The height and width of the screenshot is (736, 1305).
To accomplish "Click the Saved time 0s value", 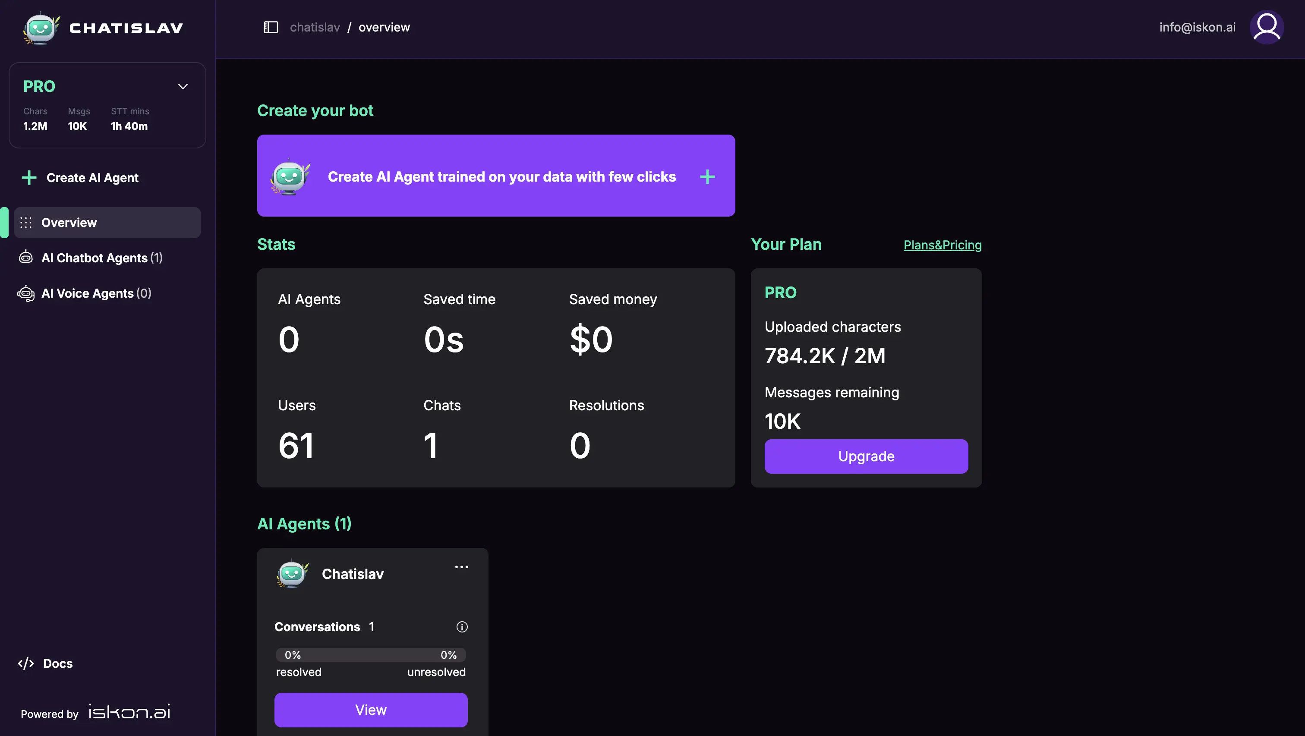I will click(x=444, y=340).
